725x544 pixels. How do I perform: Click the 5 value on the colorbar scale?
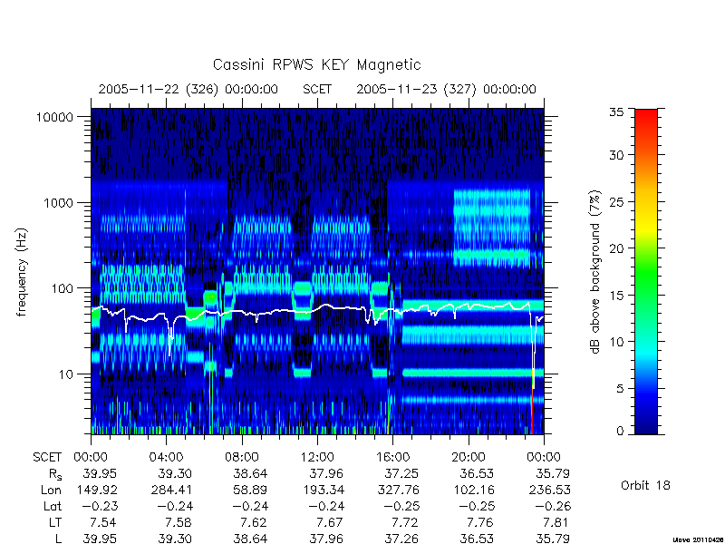point(620,389)
